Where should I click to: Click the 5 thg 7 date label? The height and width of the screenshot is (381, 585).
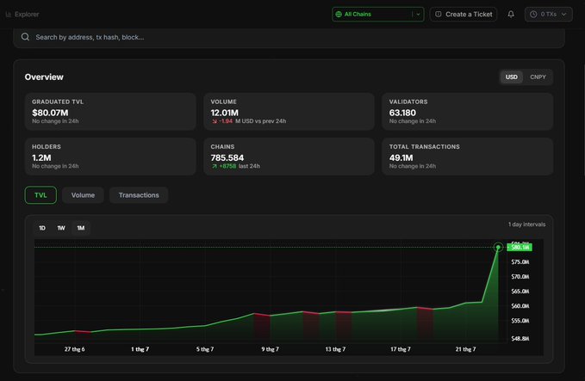tap(205, 349)
